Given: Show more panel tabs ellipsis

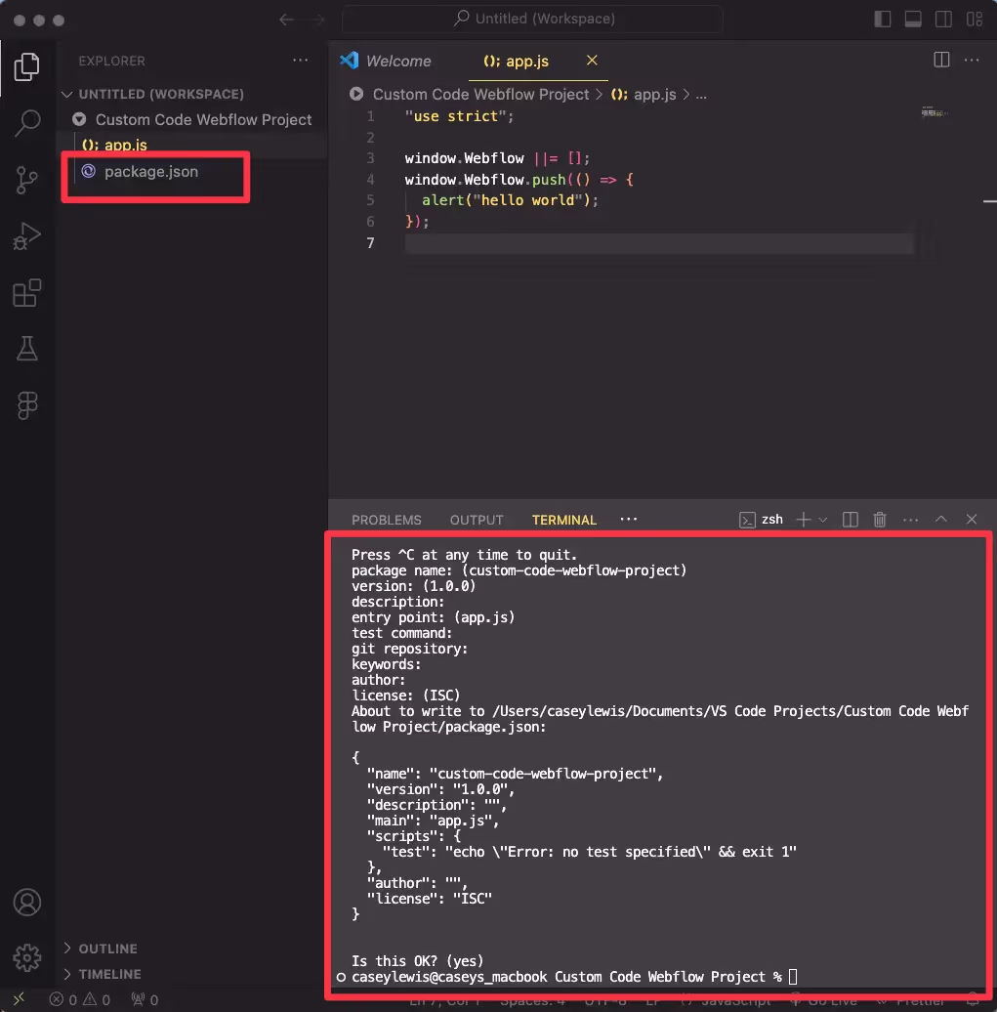Looking at the screenshot, I should [x=629, y=519].
